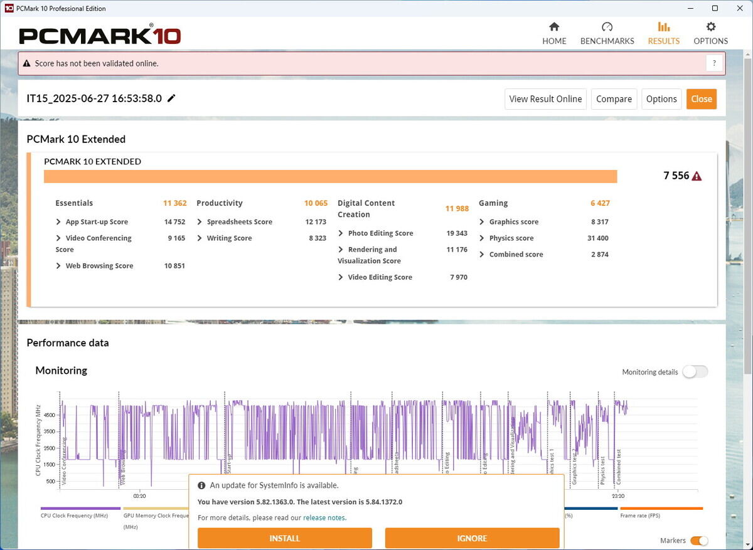Click the CPU Clock Frequency legend swatch

80,509
